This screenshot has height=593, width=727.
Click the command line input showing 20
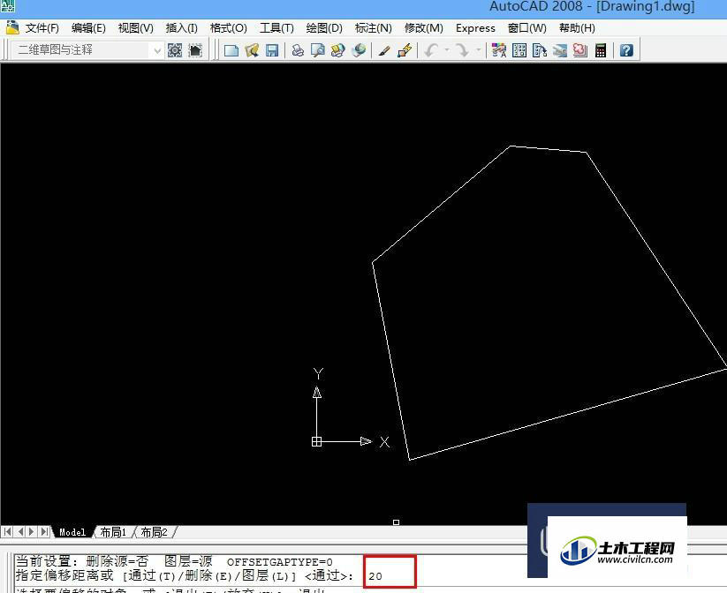tap(390, 572)
